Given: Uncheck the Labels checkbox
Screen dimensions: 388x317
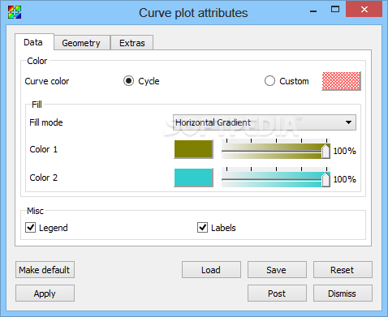Looking at the screenshot, I should 202,228.
